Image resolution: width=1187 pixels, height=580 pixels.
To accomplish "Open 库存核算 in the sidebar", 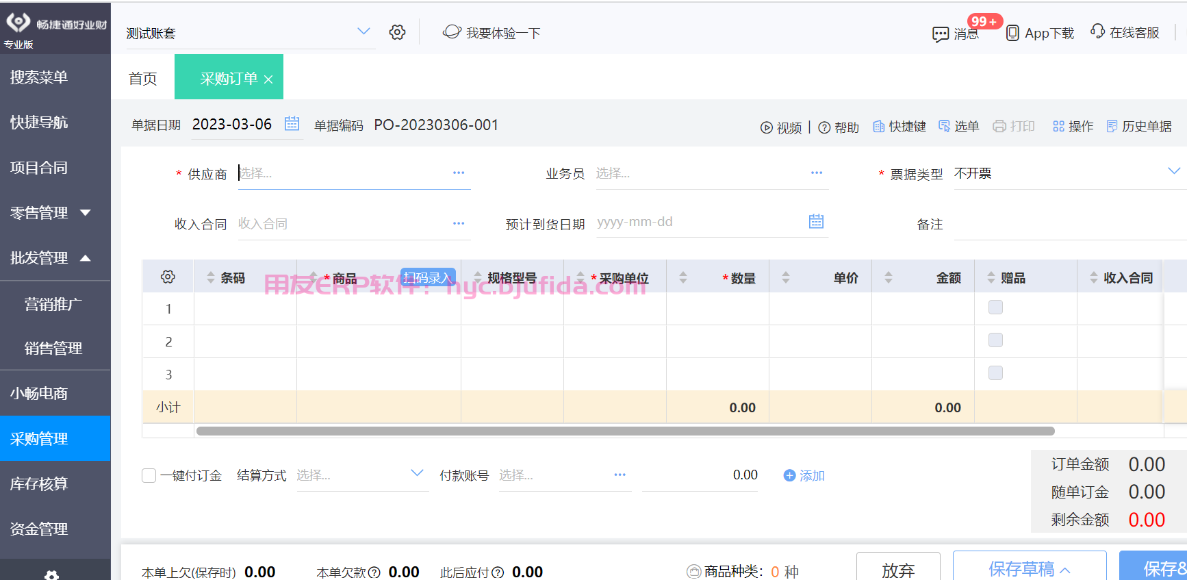I will pyautogui.click(x=55, y=484).
